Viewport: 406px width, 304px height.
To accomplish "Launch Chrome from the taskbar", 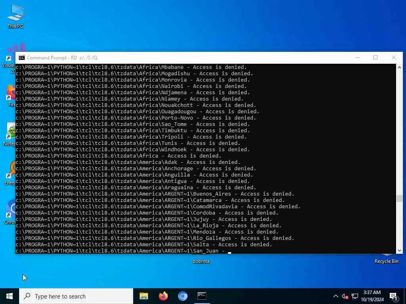I will (182, 296).
